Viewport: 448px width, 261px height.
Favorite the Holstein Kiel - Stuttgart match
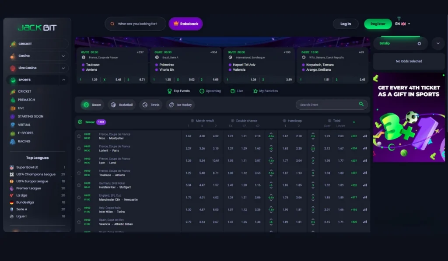(79, 185)
